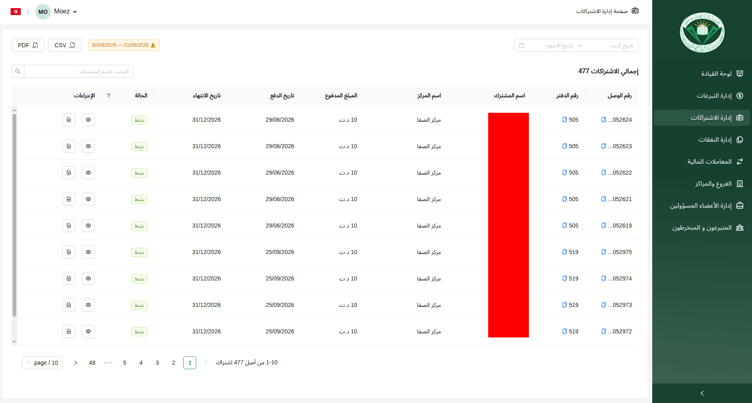The image size is (752, 403).
Task: Focus the subscriber name search field
Action: 79,71
